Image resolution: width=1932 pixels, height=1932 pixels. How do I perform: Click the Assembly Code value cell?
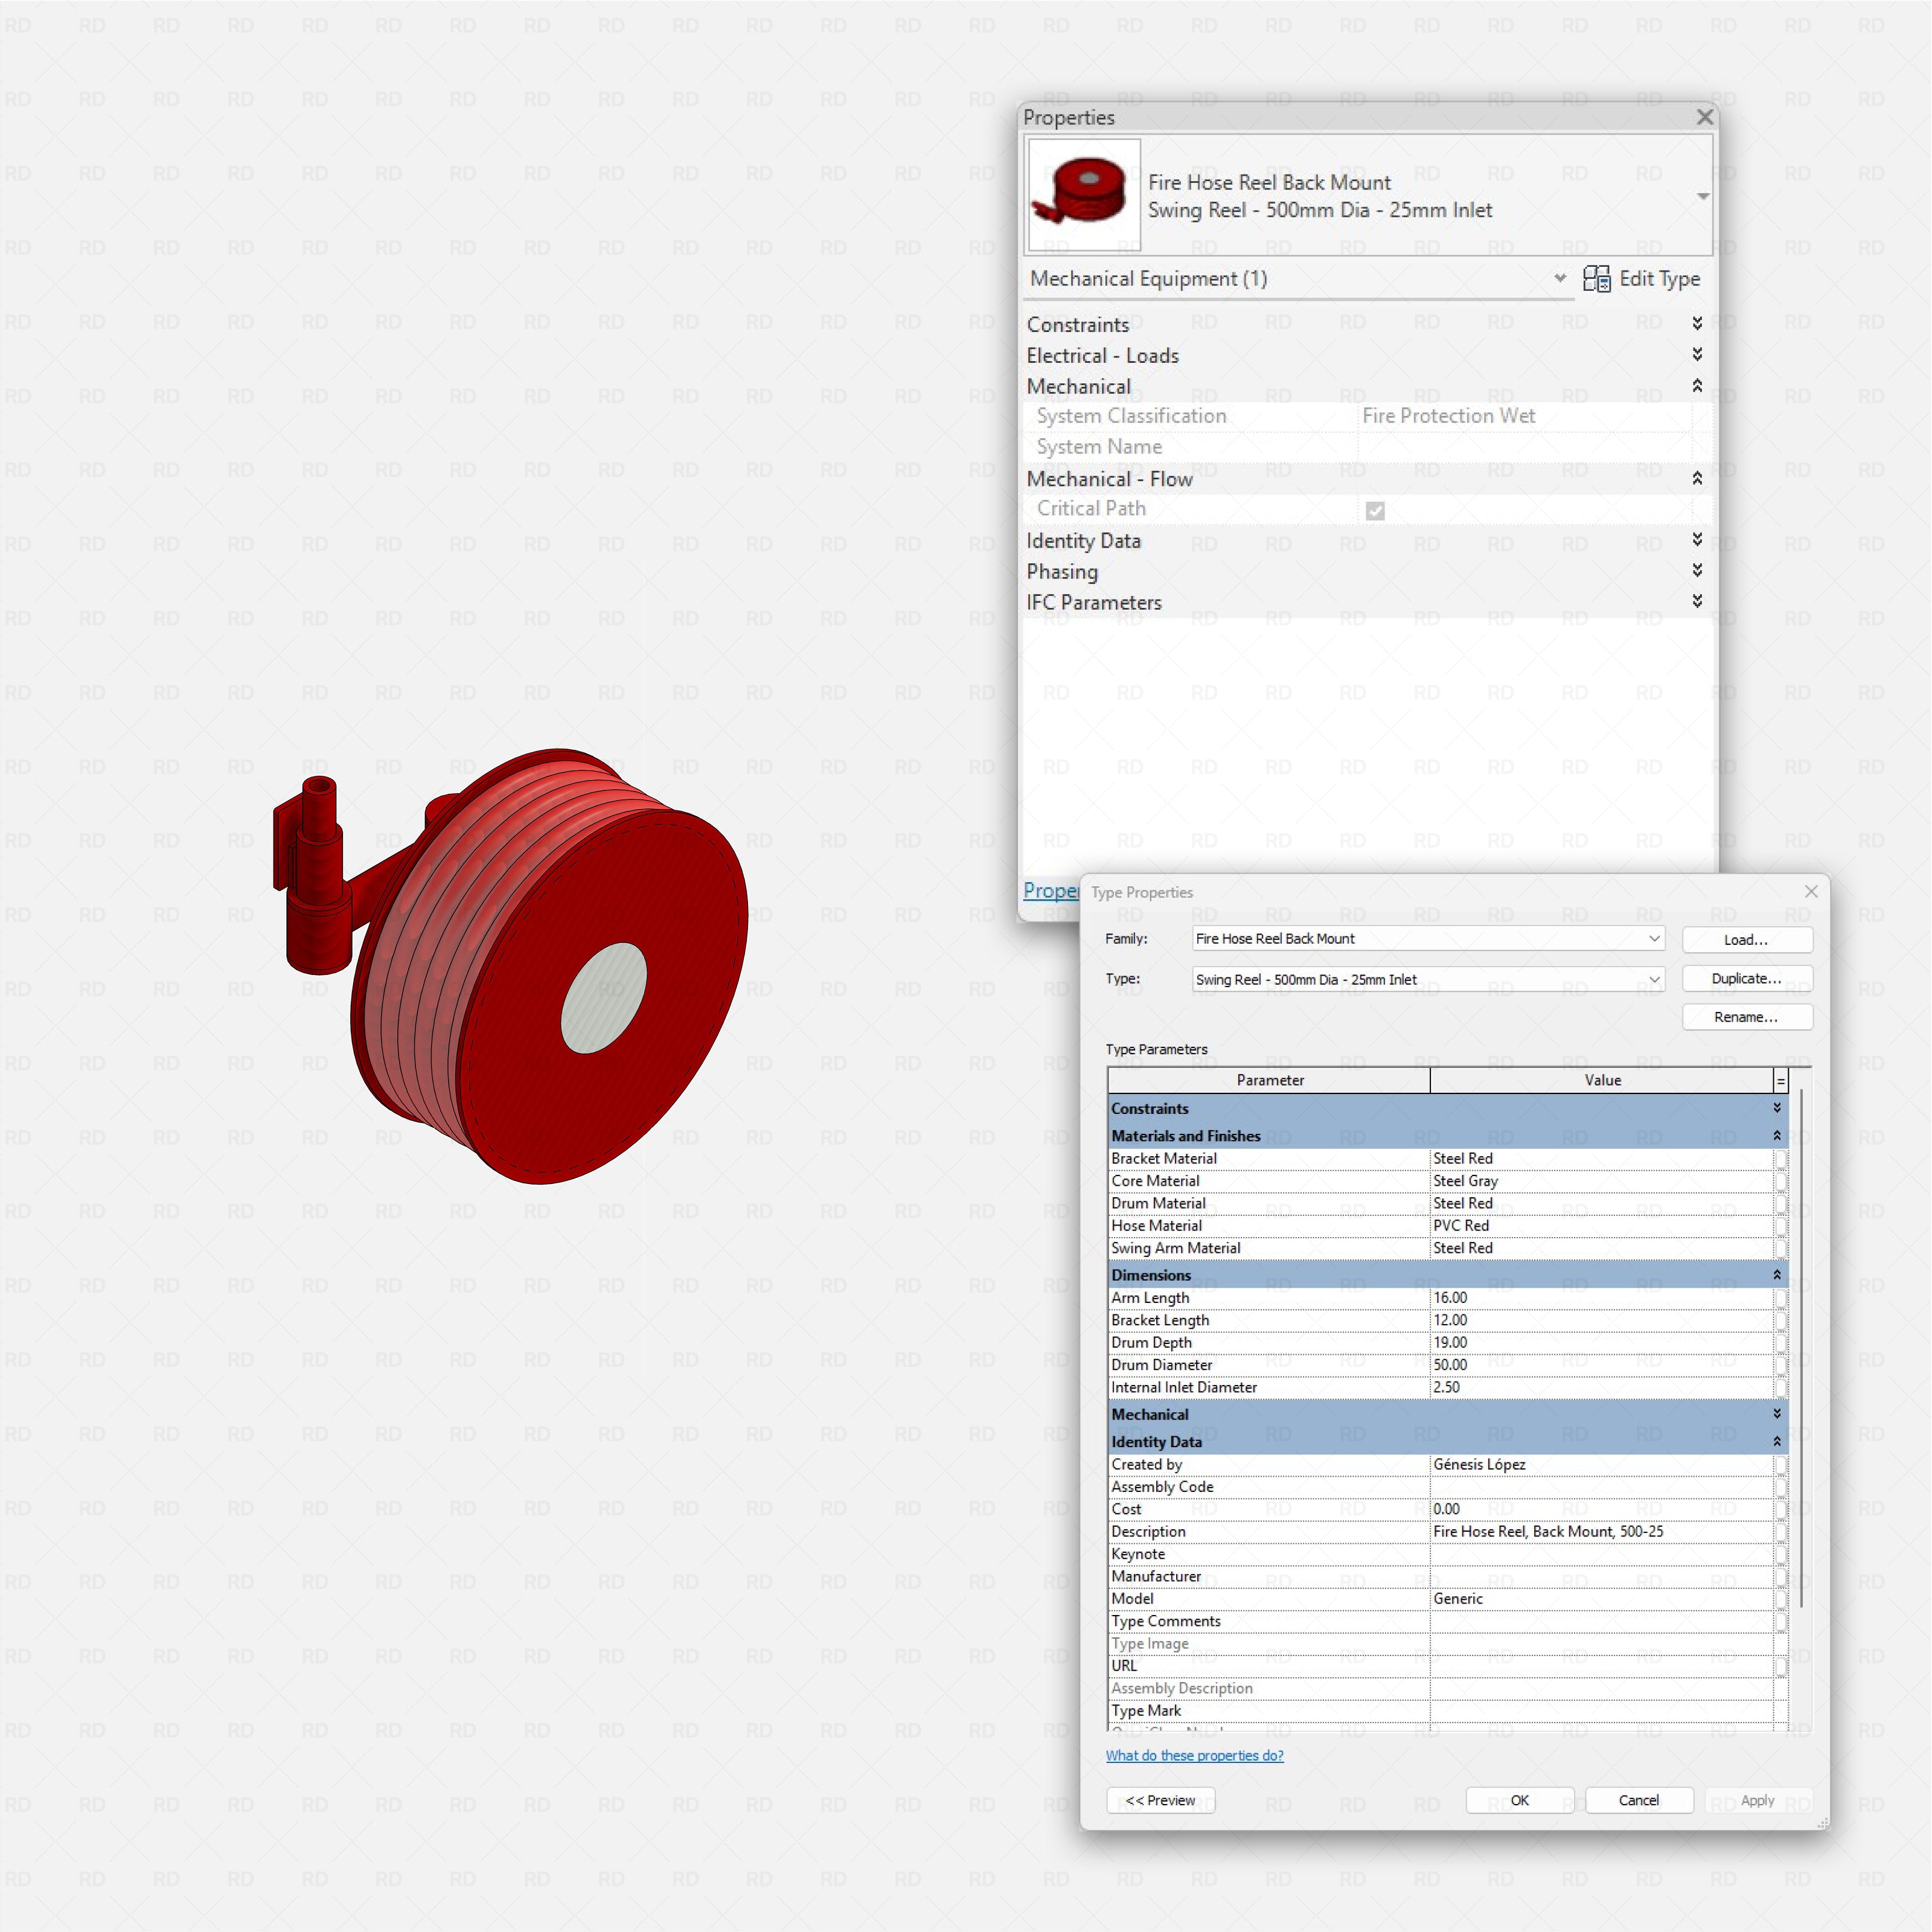tap(1601, 1487)
